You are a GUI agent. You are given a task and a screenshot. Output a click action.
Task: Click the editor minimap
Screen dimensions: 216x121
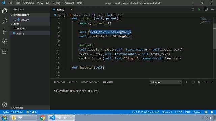206,21
